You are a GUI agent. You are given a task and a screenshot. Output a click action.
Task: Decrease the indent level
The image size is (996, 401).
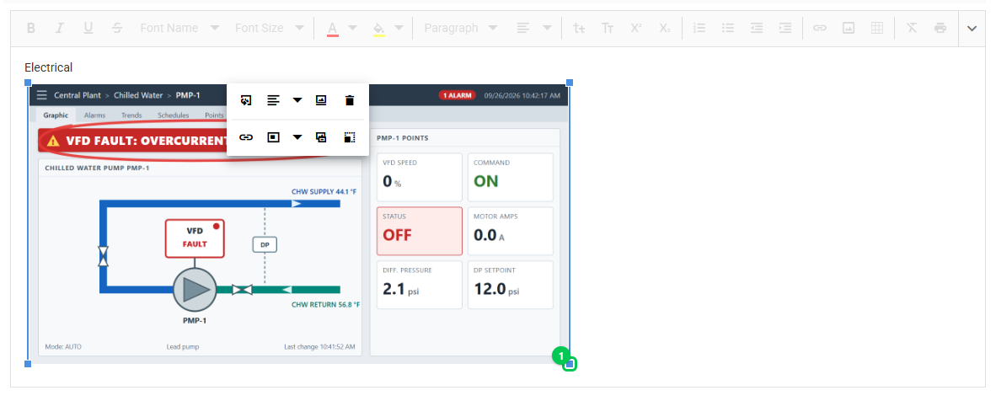pos(757,28)
